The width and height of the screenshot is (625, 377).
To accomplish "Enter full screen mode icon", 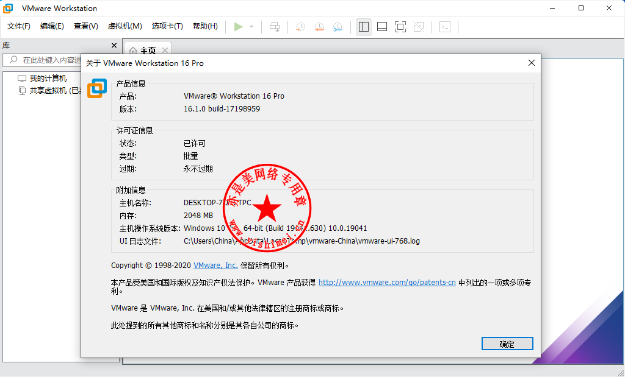I will point(400,27).
